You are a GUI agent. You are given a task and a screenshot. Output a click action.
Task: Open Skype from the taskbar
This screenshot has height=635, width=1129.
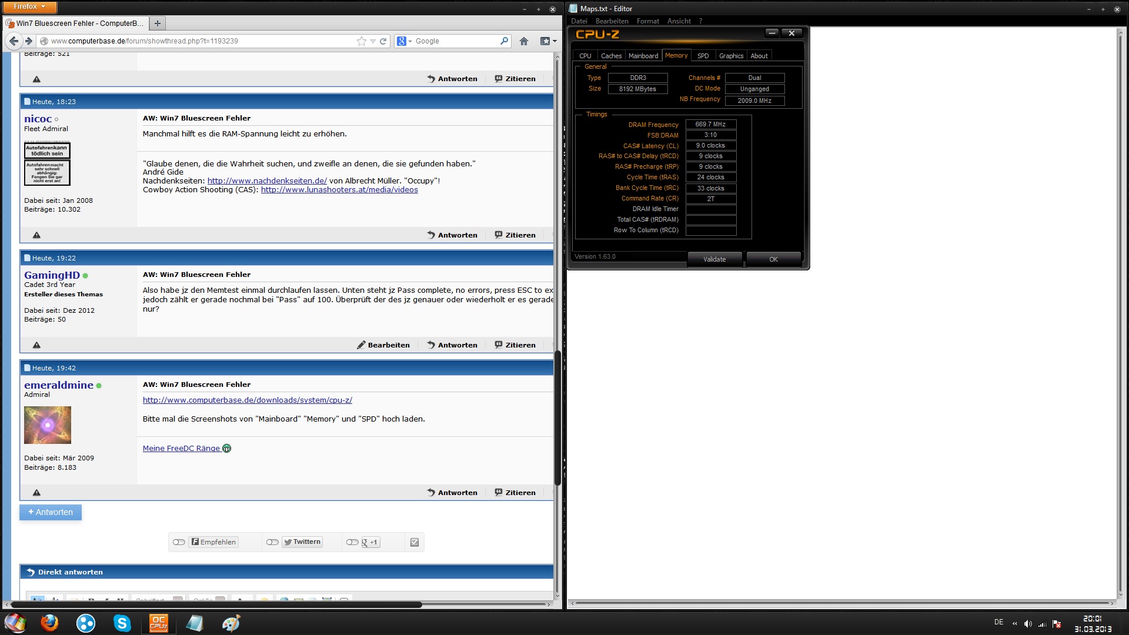[122, 623]
